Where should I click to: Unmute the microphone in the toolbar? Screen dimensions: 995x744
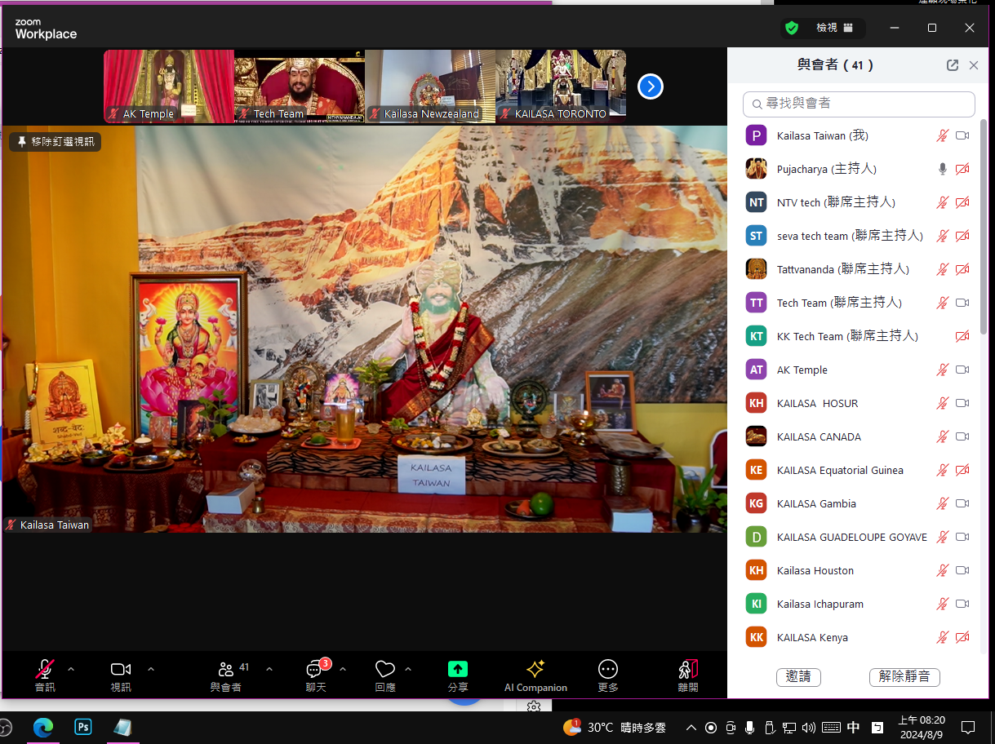pyautogui.click(x=45, y=670)
